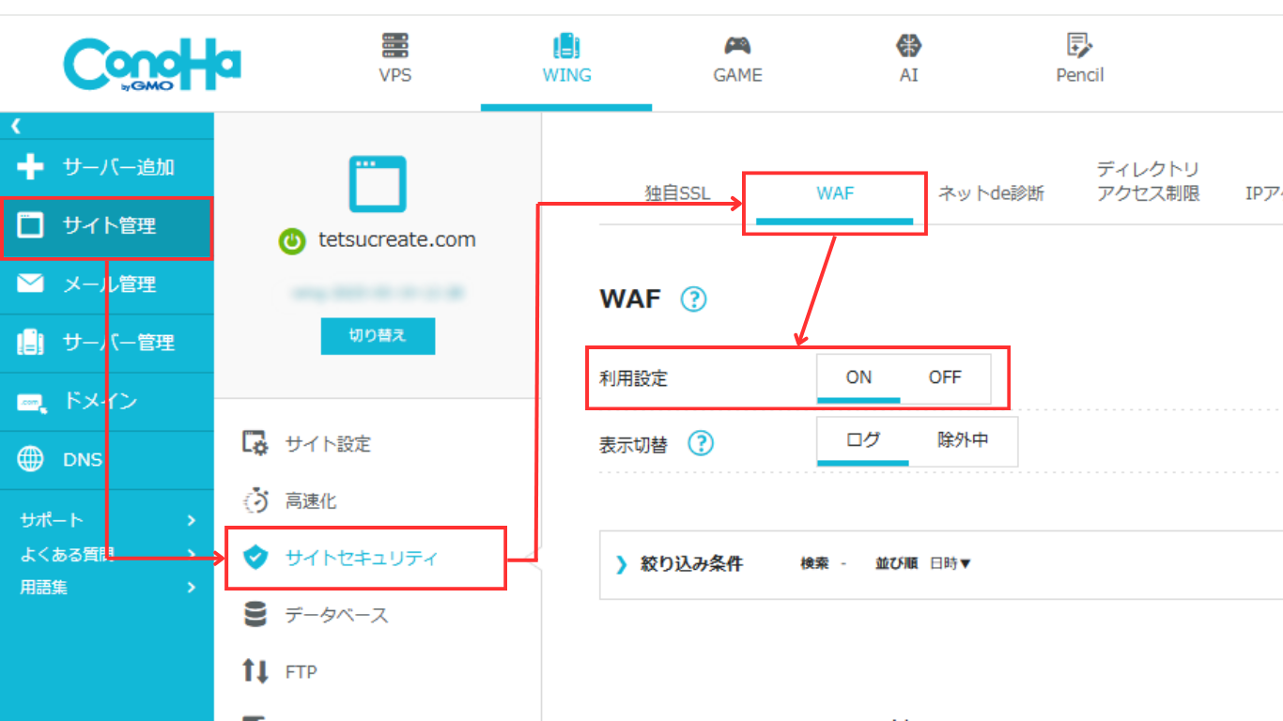The image size is (1283, 721).
Task: Turn WAF 利用設定 to ON
Action: 858,377
